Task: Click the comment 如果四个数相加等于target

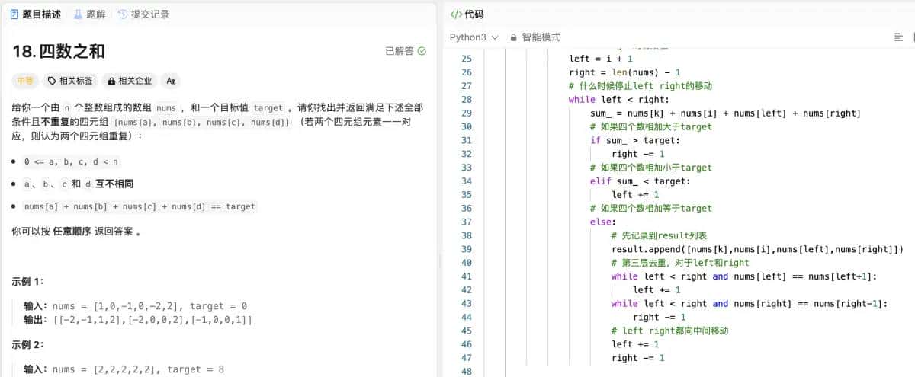Action: (650, 208)
